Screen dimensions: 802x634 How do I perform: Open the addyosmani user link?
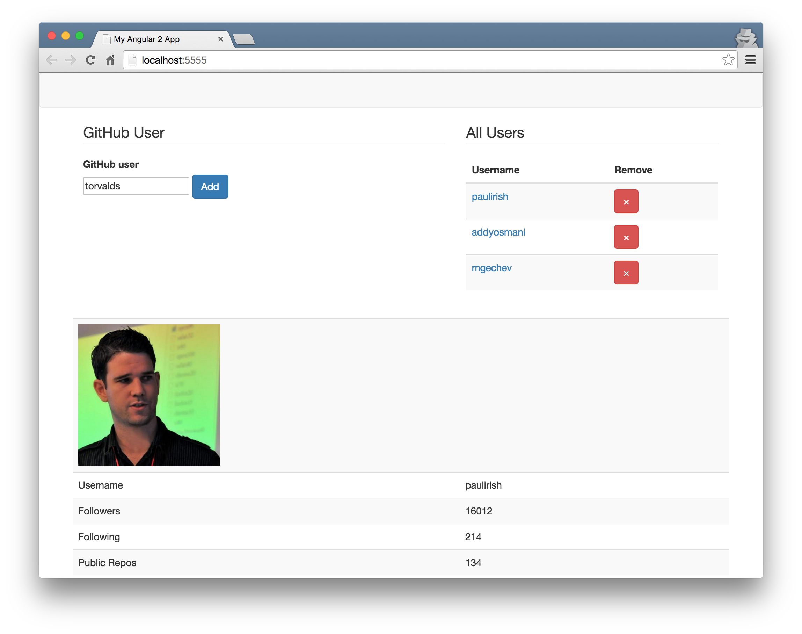(498, 232)
